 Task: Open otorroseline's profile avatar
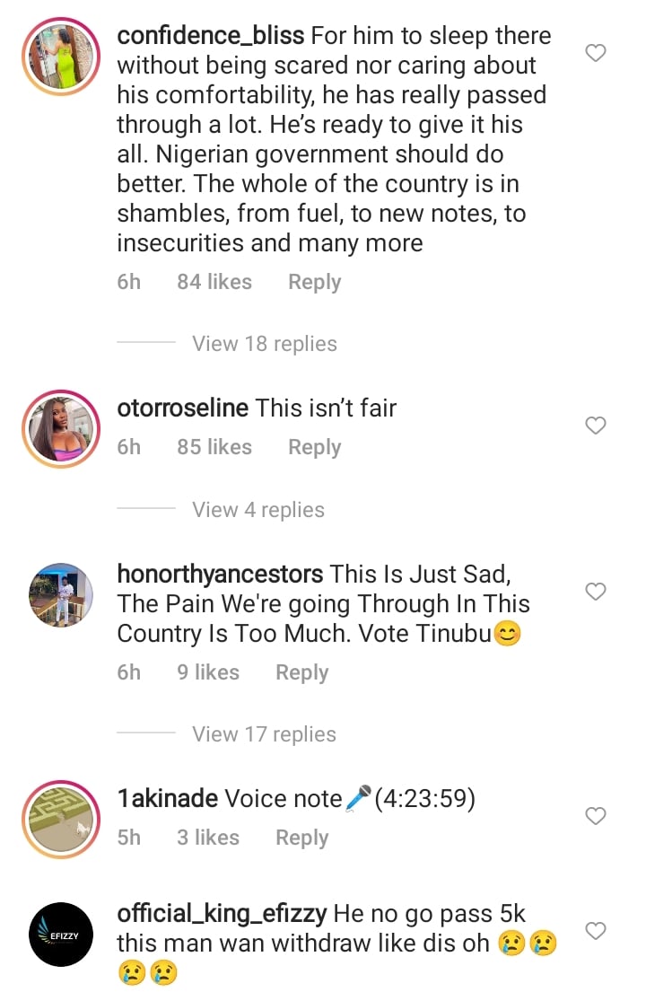click(x=61, y=428)
